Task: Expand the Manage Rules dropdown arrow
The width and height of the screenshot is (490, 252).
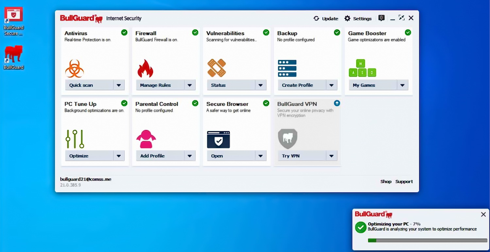Action: point(190,85)
